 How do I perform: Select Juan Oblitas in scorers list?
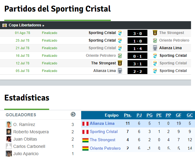tap(25, 139)
